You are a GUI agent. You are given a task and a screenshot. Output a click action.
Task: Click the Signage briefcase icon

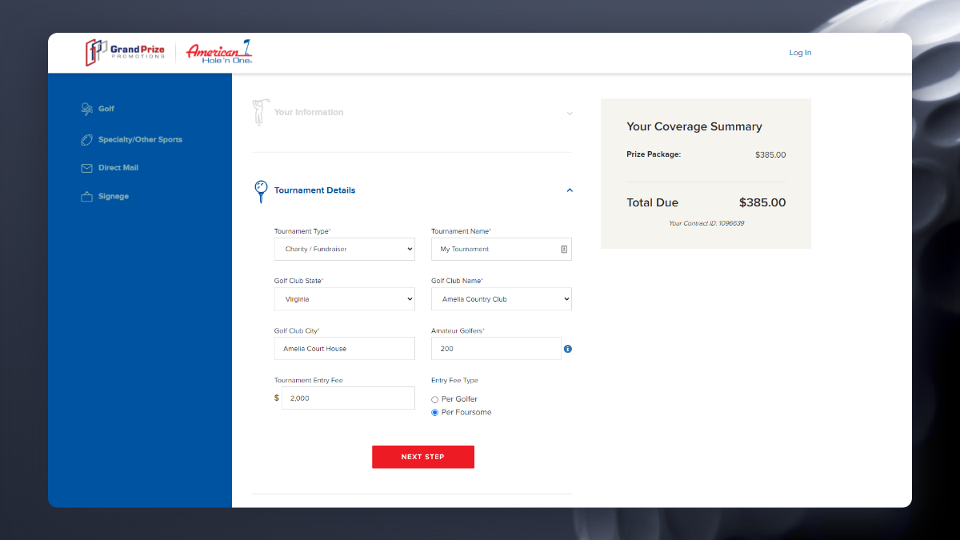(x=86, y=197)
